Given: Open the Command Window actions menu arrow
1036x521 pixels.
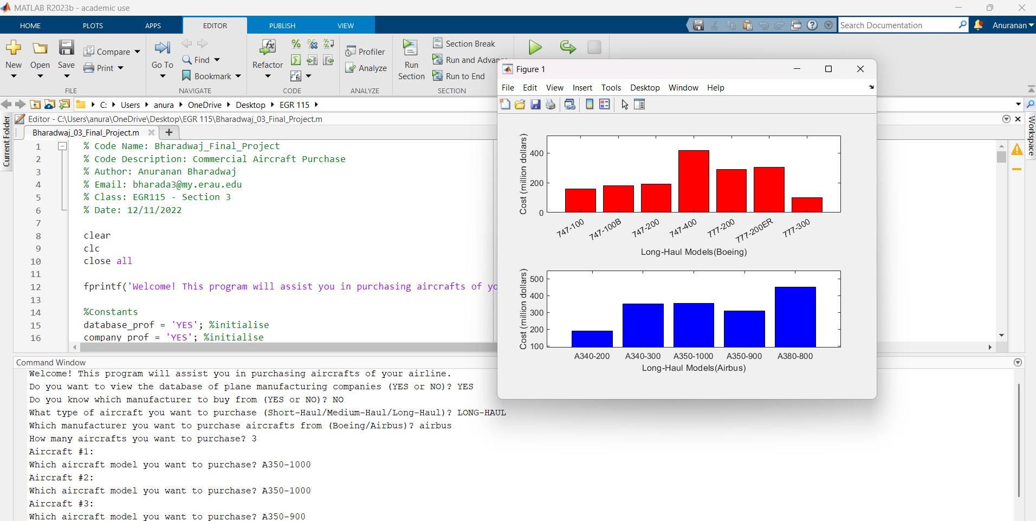Looking at the screenshot, I should 1018,362.
